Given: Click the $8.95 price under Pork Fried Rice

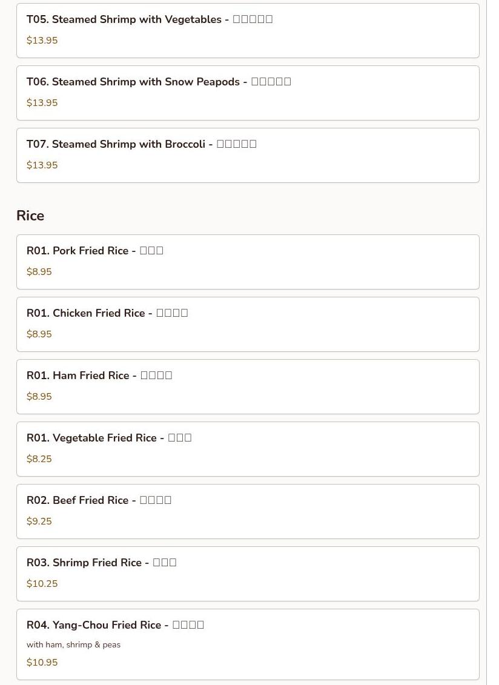Looking at the screenshot, I should coord(39,272).
